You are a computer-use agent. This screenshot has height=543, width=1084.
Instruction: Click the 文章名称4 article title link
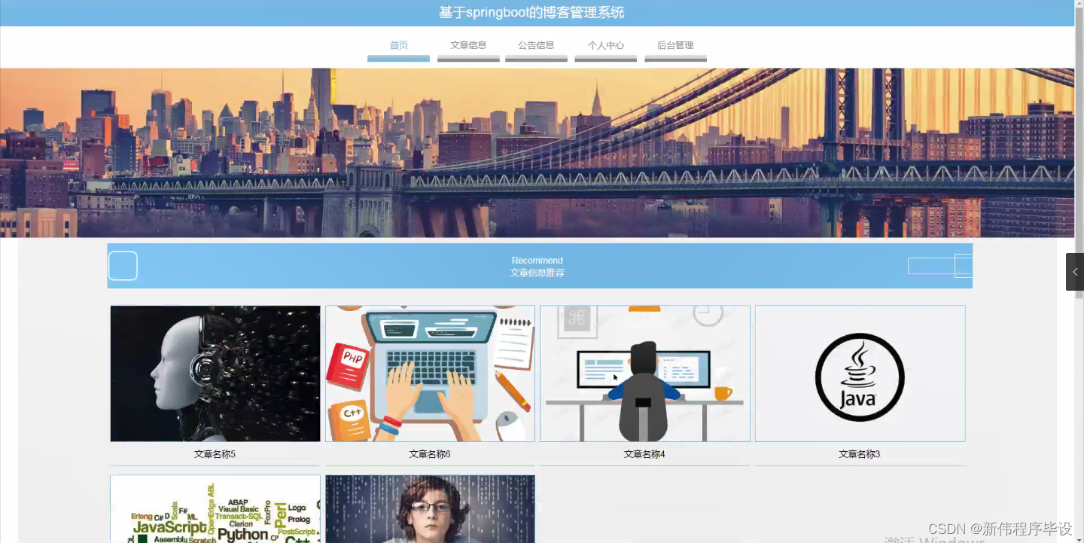644,453
